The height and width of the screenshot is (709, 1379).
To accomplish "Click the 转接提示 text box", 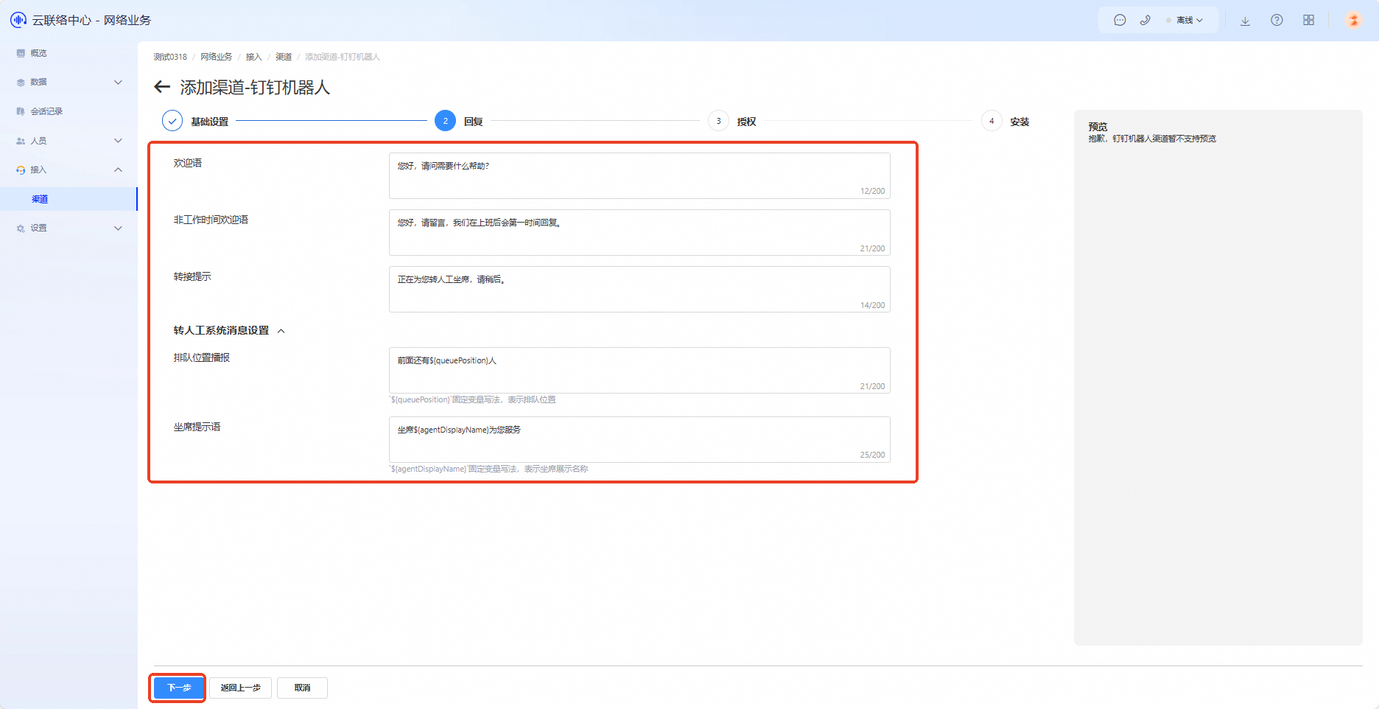I will point(639,289).
